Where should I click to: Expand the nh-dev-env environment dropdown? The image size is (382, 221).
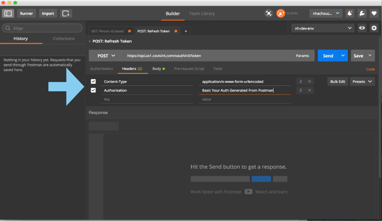322,28
